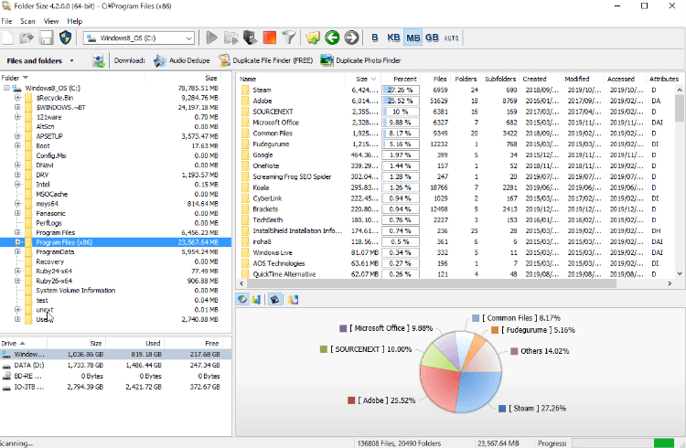Open the Windows8_OS (C:) drive dropdown

click(x=188, y=38)
